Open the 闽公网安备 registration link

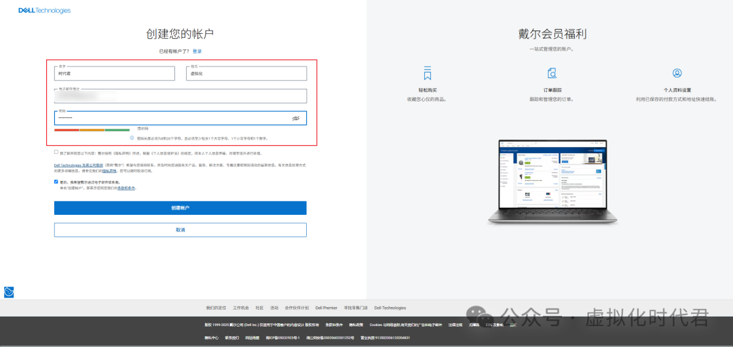tap(330, 338)
